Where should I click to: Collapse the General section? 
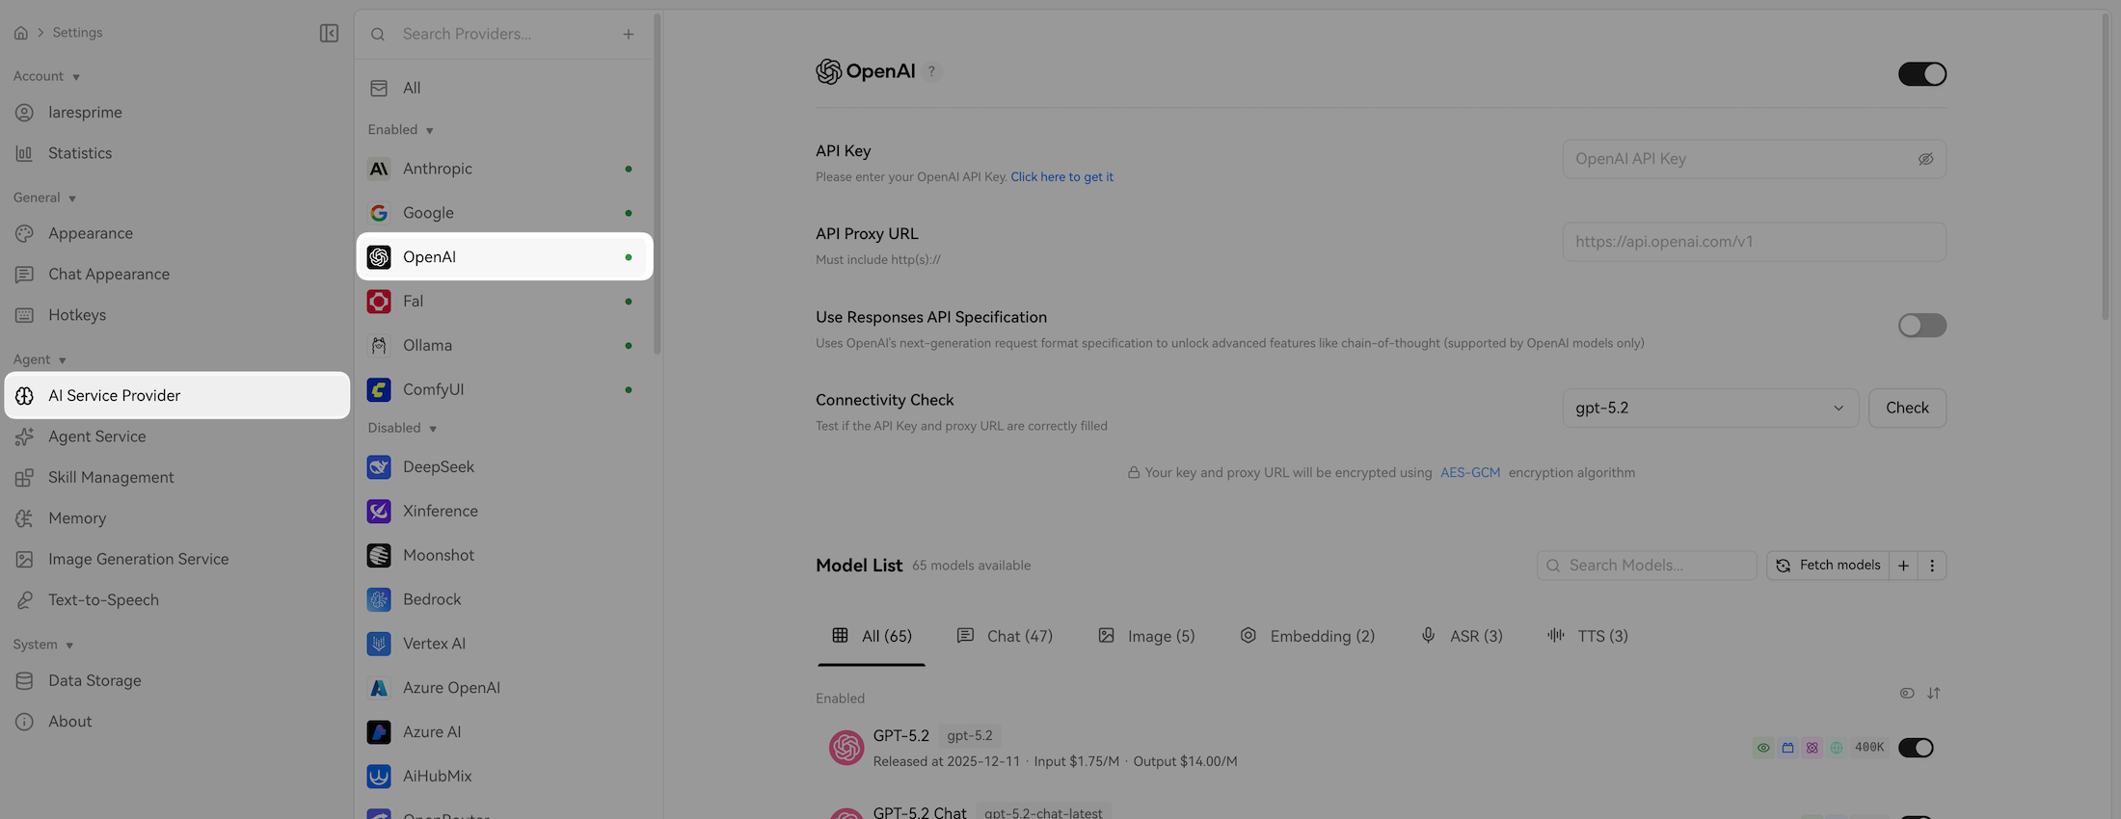click(44, 198)
